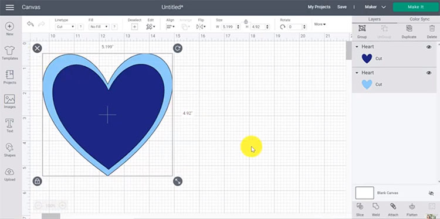Click the lock handle on the selection box
The image size is (440, 219).
pyautogui.click(x=37, y=181)
